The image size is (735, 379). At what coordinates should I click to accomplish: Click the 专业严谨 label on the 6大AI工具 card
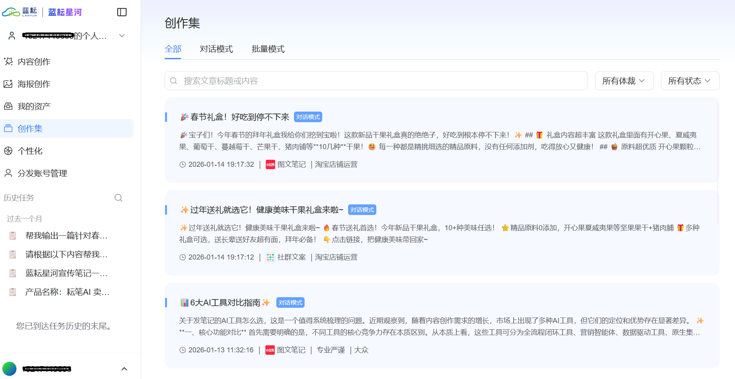point(331,350)
